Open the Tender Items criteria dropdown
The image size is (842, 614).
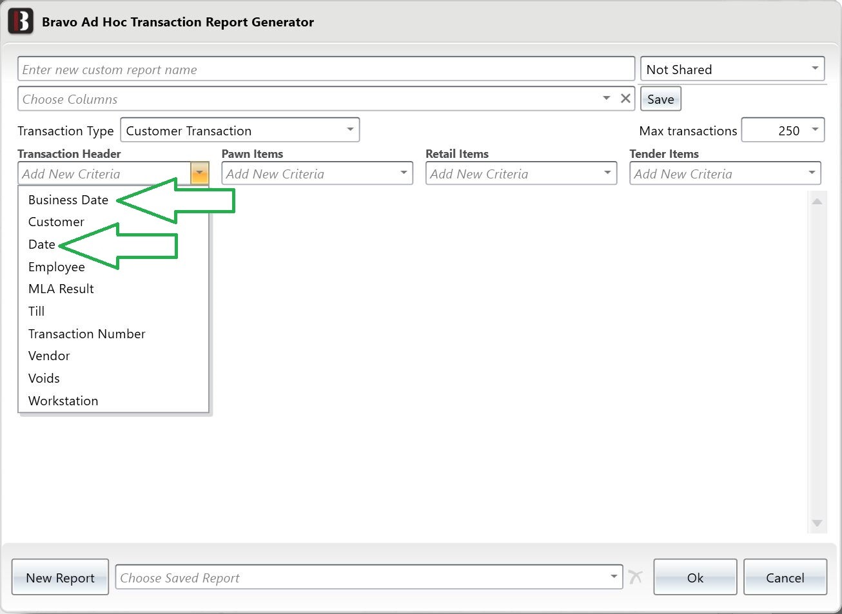coord(725,173)
